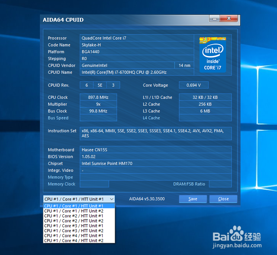
Task: Click the Code Name label
Action: pyautogui.click(x=59, y=45)
